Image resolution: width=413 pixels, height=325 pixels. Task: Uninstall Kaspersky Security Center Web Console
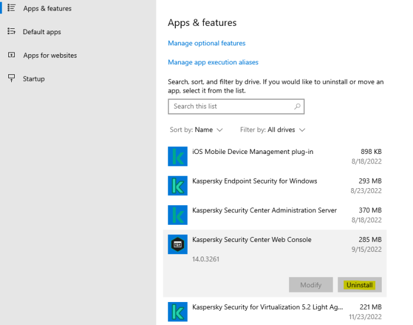coord(359,285)
